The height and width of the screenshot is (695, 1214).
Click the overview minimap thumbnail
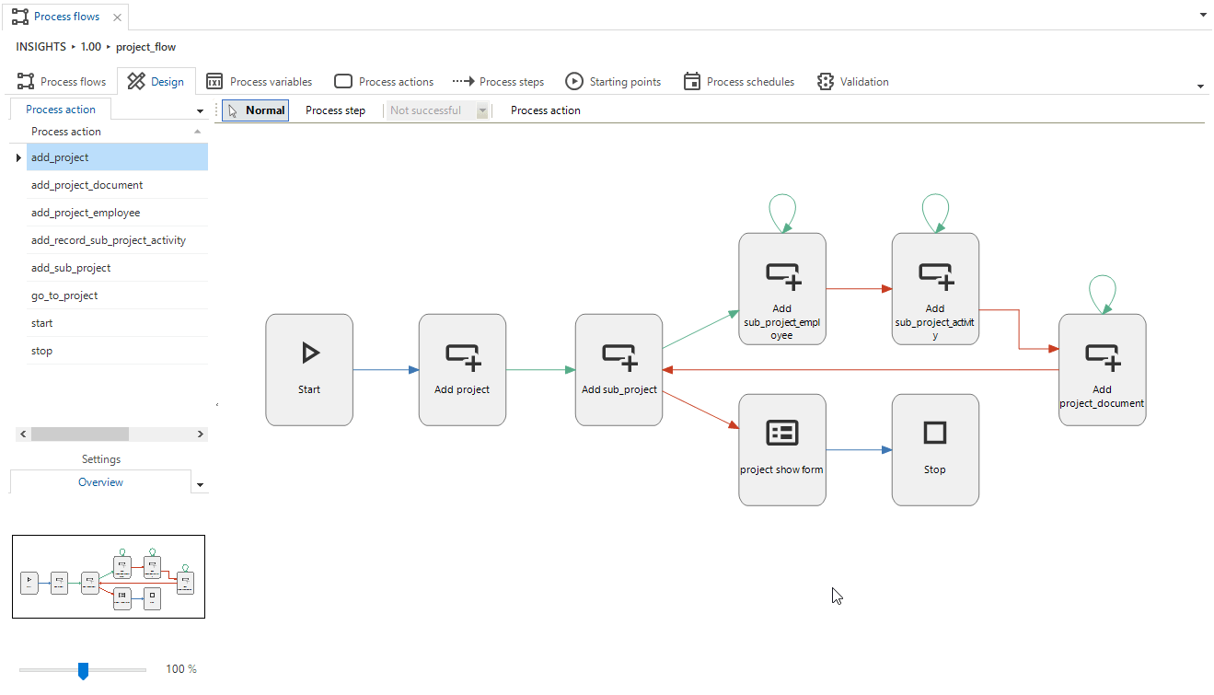pos(109,576)
